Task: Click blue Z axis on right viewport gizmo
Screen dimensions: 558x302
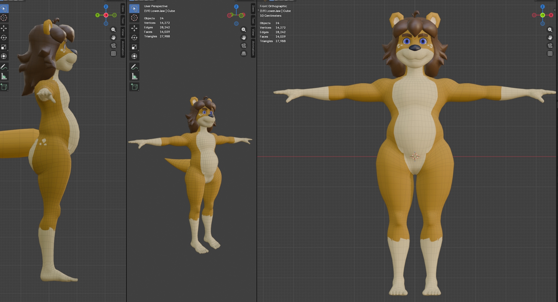Action: click(542, 6)
